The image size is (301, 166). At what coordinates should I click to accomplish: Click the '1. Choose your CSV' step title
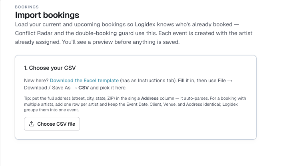50,68
